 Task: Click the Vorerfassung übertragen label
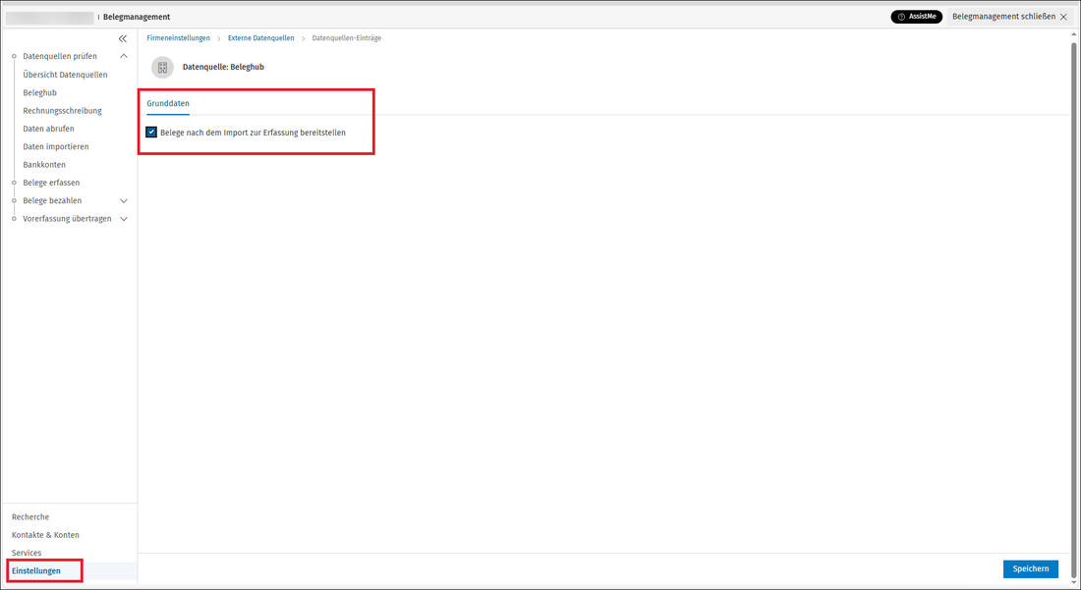click(x=67, y=219)
